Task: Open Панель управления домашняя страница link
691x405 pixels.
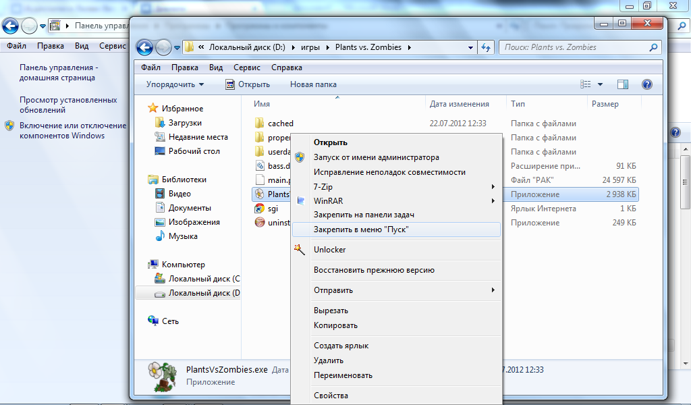Action: click(x=59, y=72)
